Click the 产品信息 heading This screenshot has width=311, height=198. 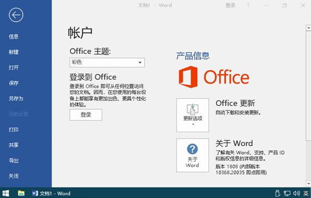[193, 55]
